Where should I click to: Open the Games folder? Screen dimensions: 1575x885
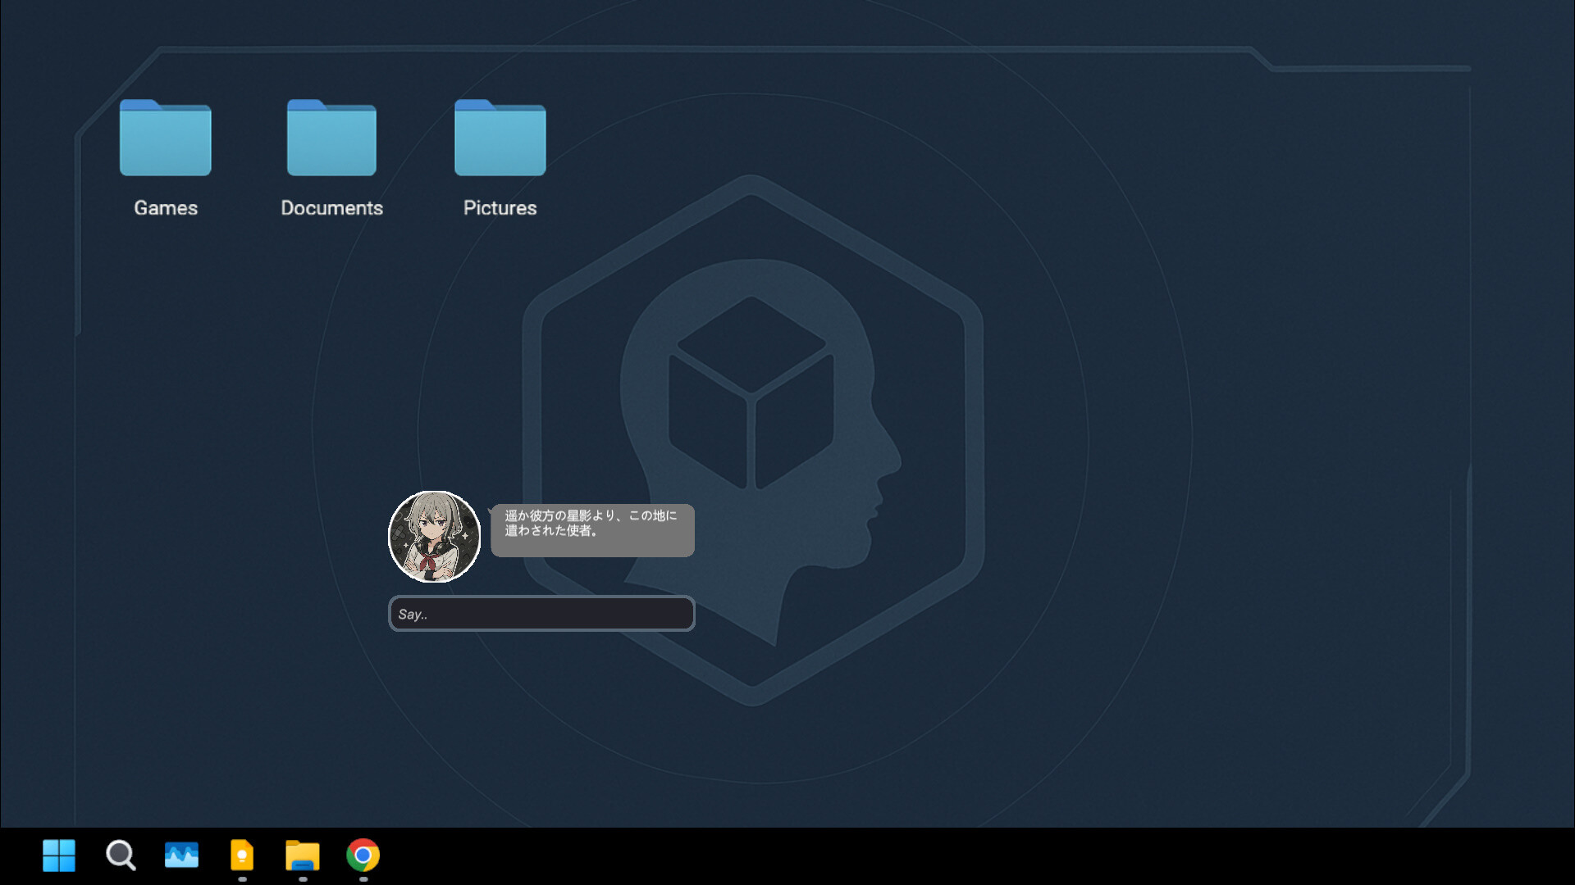(x=164, y=139)
